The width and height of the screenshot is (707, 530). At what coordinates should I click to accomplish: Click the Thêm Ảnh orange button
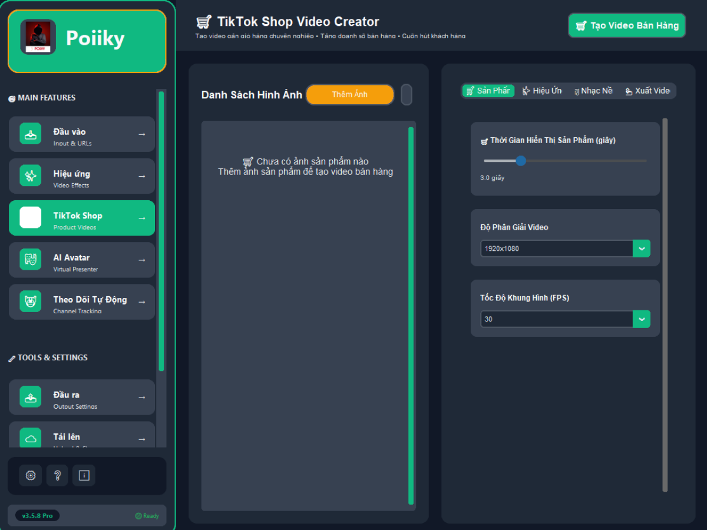(x=350, y=95)
